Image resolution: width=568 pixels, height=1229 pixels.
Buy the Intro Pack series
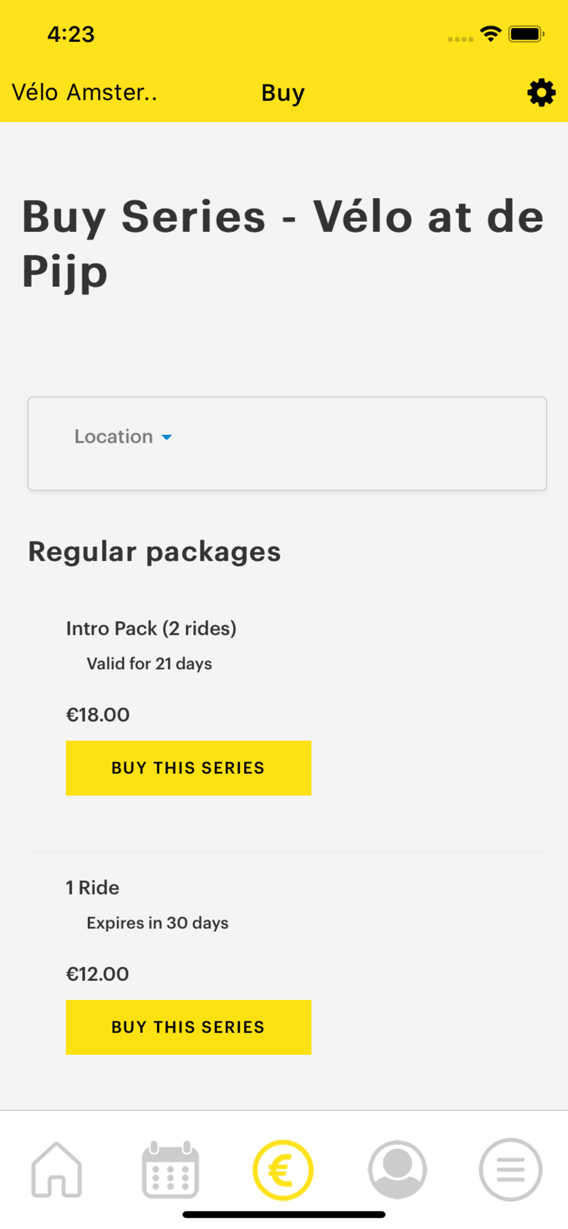(188, 768)
